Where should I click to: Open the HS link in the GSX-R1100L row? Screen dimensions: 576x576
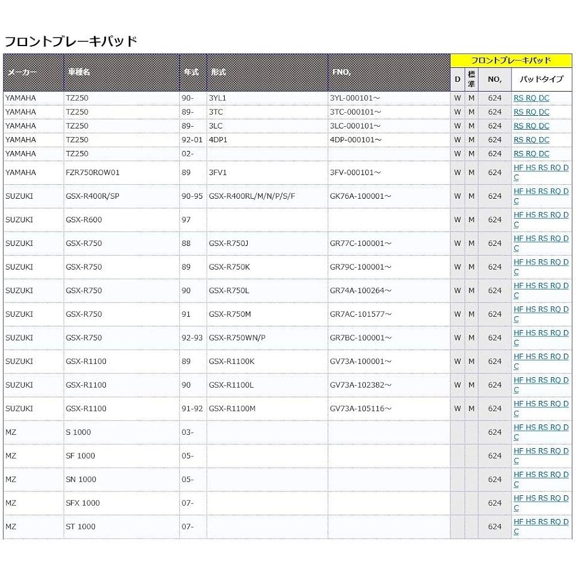coord(531,380)
